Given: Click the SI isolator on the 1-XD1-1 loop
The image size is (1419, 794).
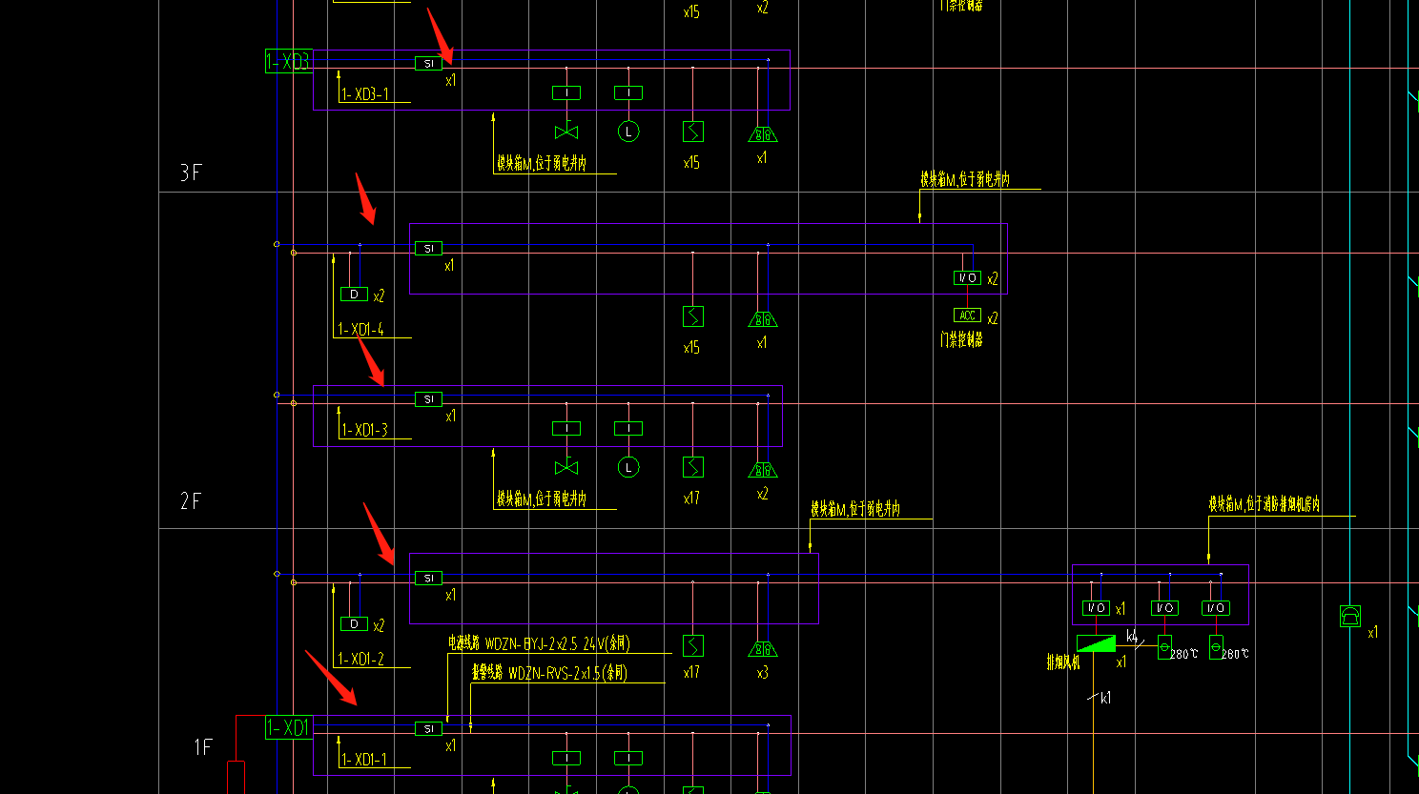Looking at the screenshot, I should click(x=428, y=728).
